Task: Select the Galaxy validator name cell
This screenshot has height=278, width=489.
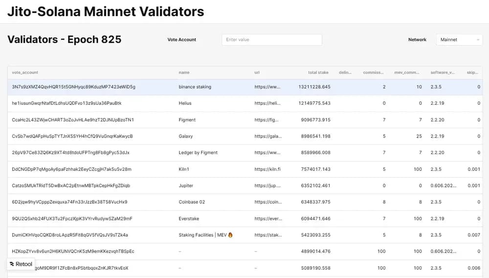Action: click(186, 136)
